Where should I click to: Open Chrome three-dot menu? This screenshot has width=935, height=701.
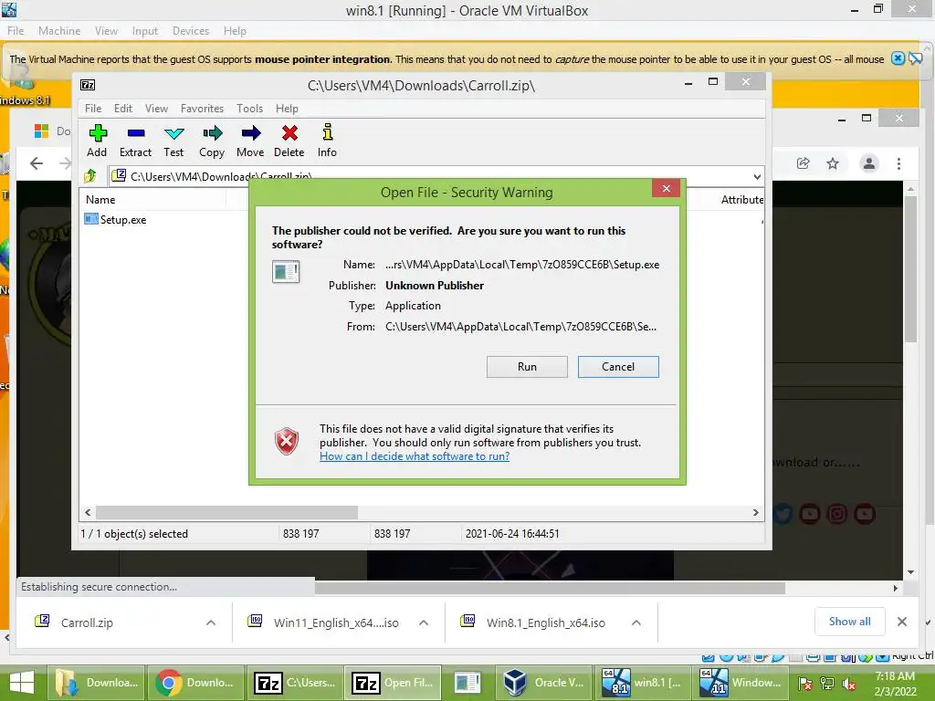pyautogui.click(x=898, y=163)
